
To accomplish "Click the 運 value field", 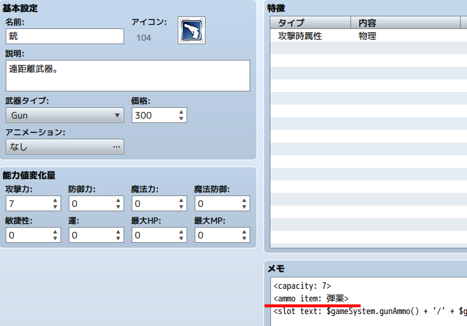I will click(x=90, y=235).
